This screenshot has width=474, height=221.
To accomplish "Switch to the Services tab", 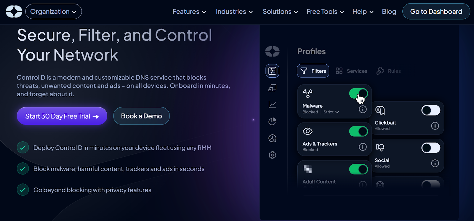I will pos(351,71).
